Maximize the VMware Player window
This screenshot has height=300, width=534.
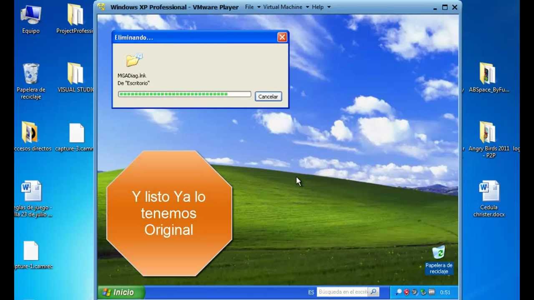[445, 7]
